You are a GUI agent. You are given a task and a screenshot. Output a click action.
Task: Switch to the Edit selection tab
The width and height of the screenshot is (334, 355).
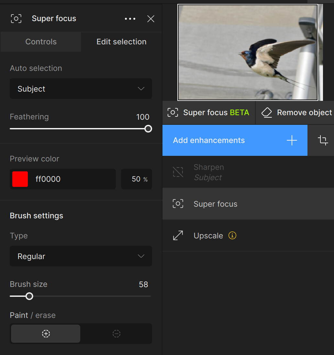(121, 42)
